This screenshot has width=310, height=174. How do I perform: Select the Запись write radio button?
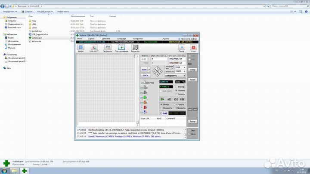[x=176, y=94]
